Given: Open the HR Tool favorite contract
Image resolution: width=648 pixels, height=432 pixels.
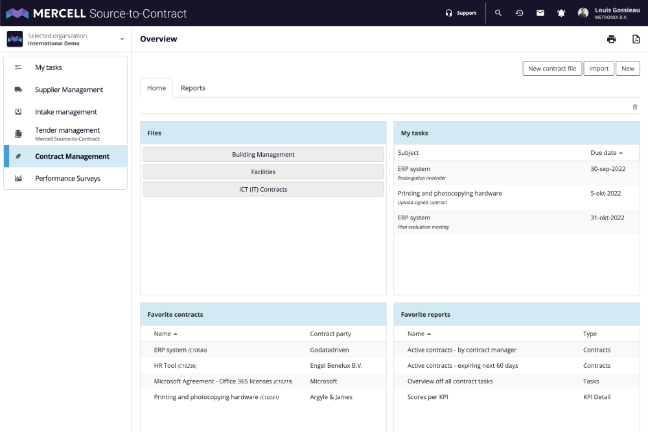Looking at the screenshot, I should [x=175, y=365].
